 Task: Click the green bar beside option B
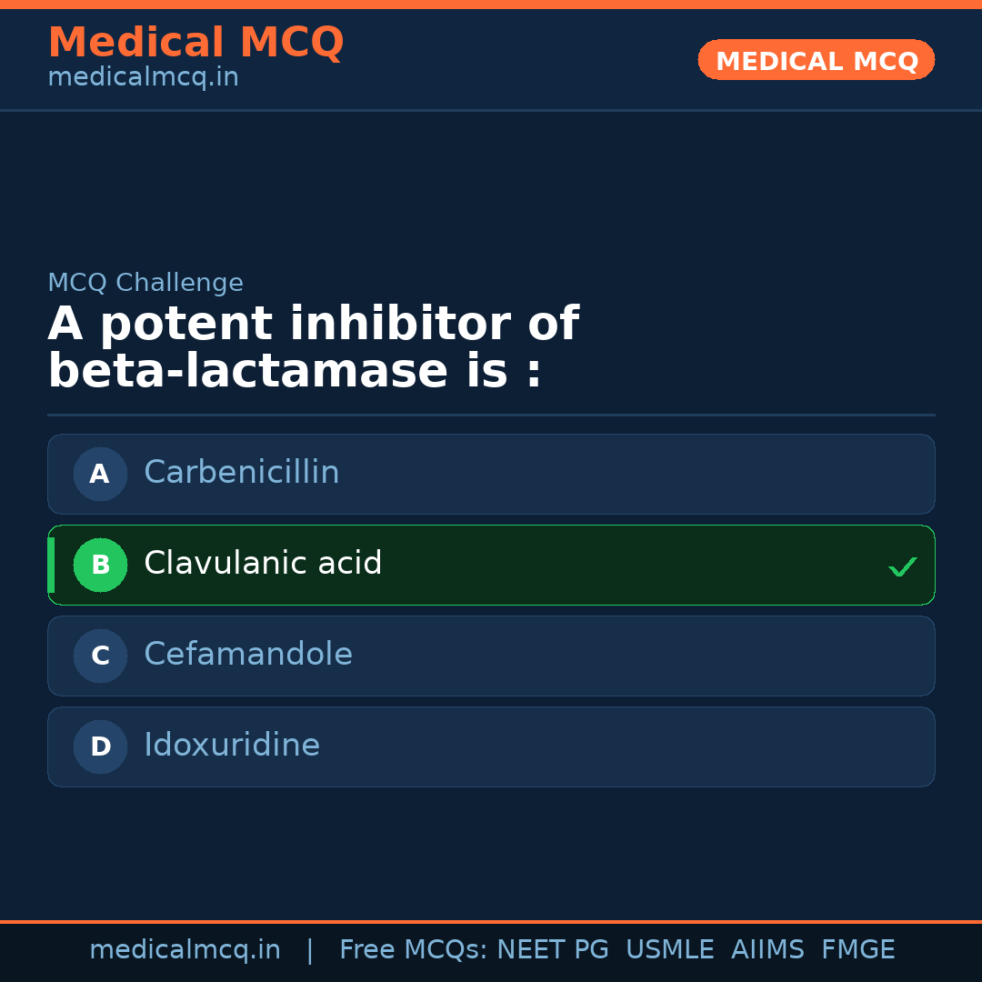(51, 565)
